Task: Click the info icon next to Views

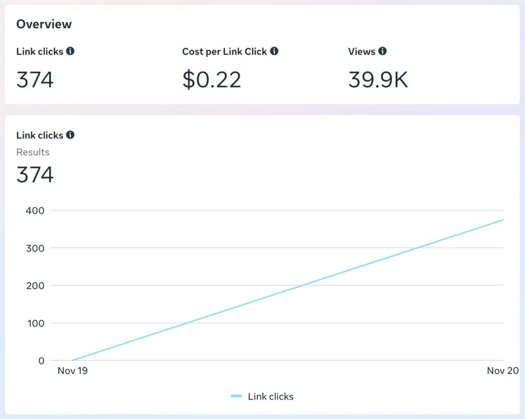Action: click(x=382, y=51)
